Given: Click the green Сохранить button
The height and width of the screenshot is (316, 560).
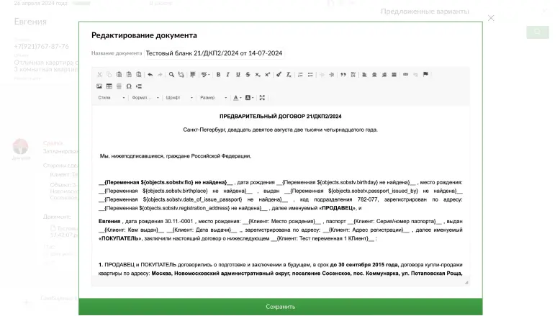Looking at the screenshot, I should 280,307.
